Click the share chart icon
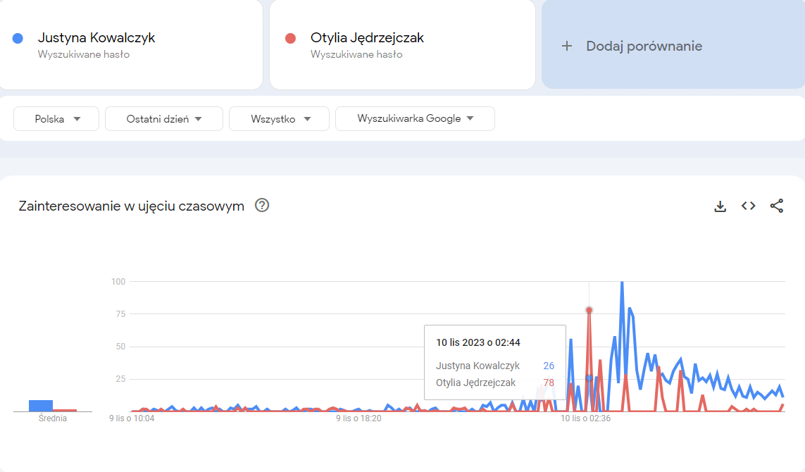 tap(777, 206)
